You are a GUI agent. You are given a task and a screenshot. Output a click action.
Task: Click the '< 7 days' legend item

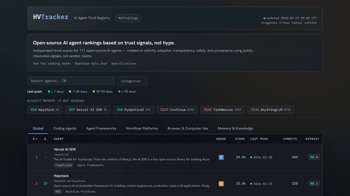pyautogui.click(x=56, y=91)
